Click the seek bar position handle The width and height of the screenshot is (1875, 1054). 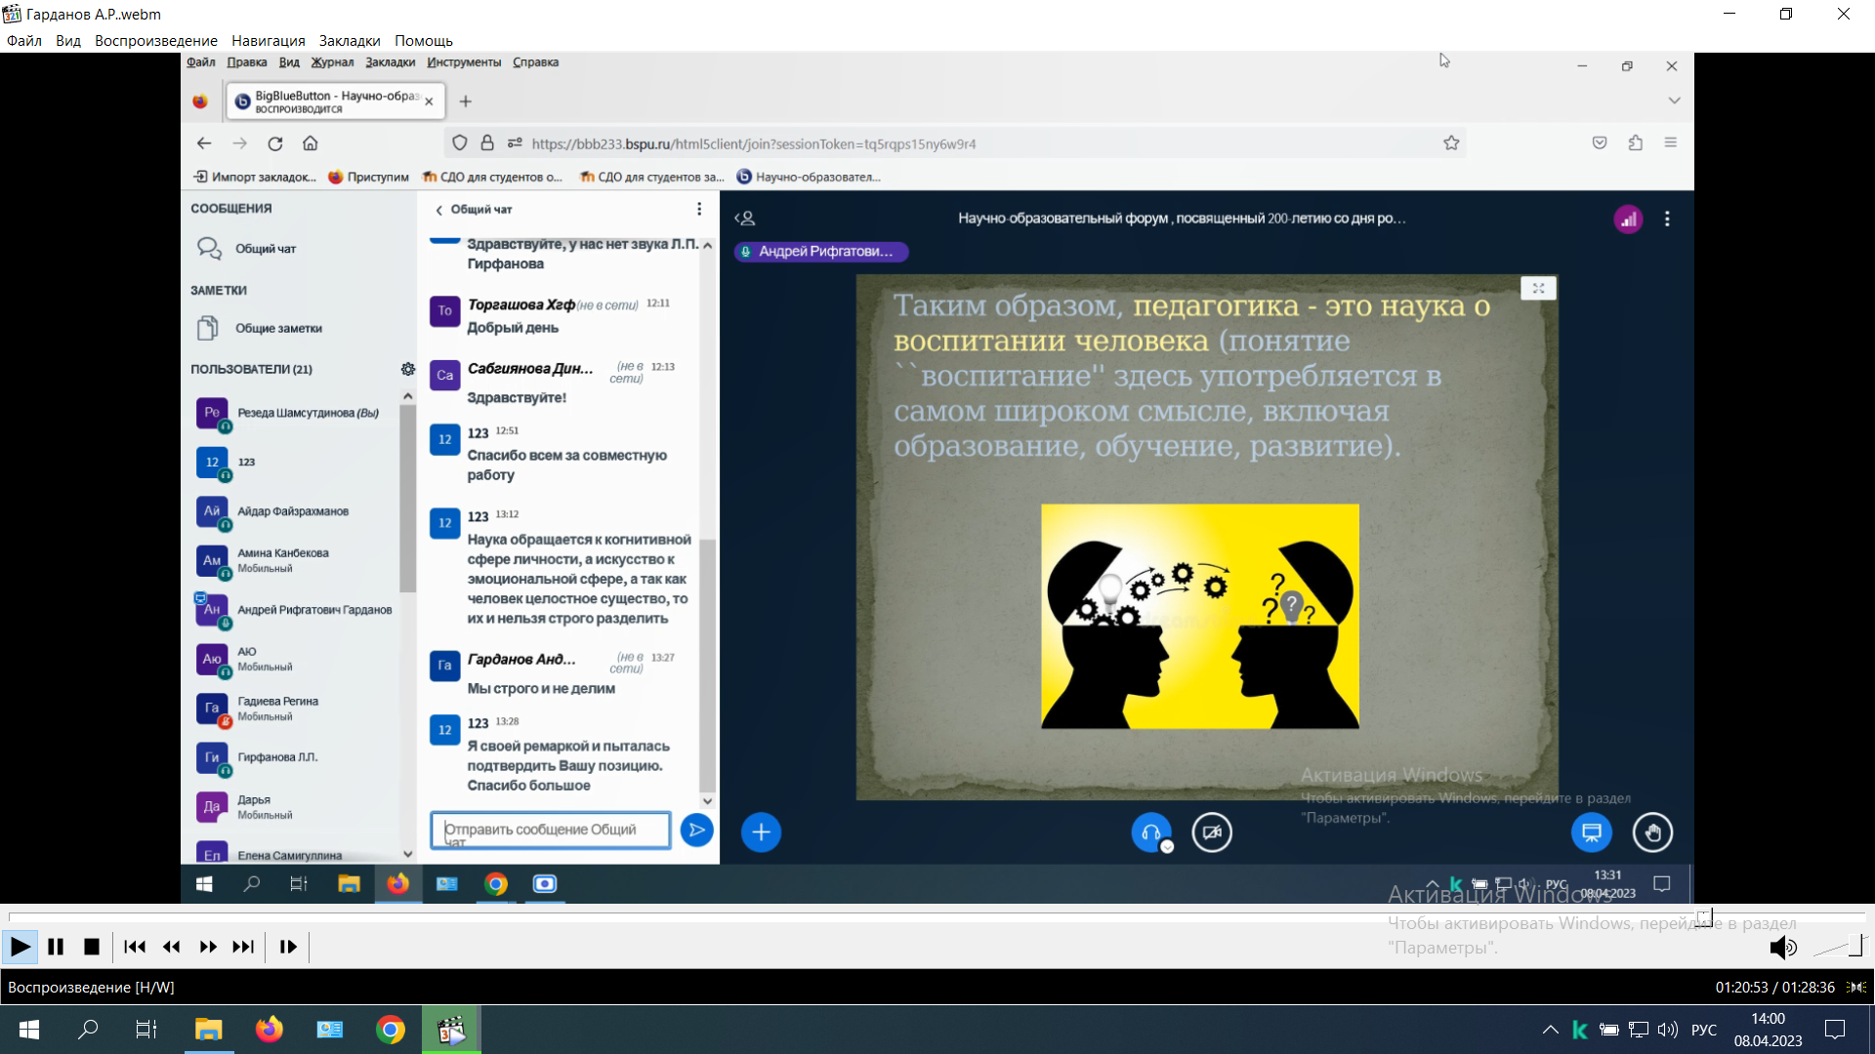[1704, 917]
